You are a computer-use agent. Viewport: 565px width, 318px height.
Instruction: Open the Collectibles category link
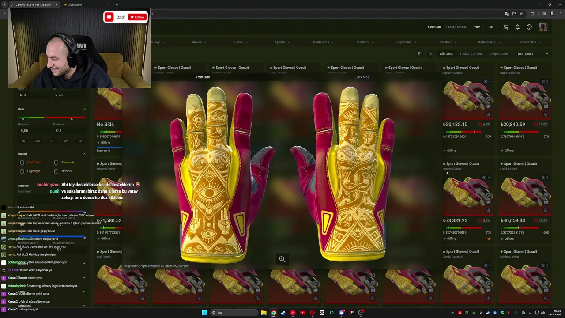tap(489, 42)
